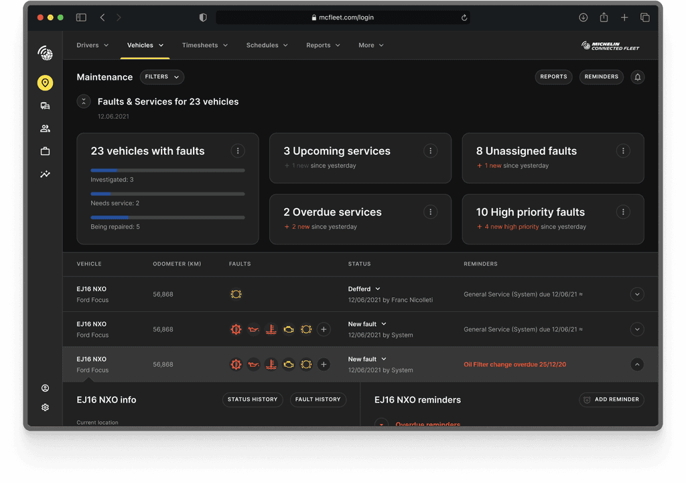The image size is (686, 483).
Task: Show browser tab overview
Action: [x=645, y=17]
